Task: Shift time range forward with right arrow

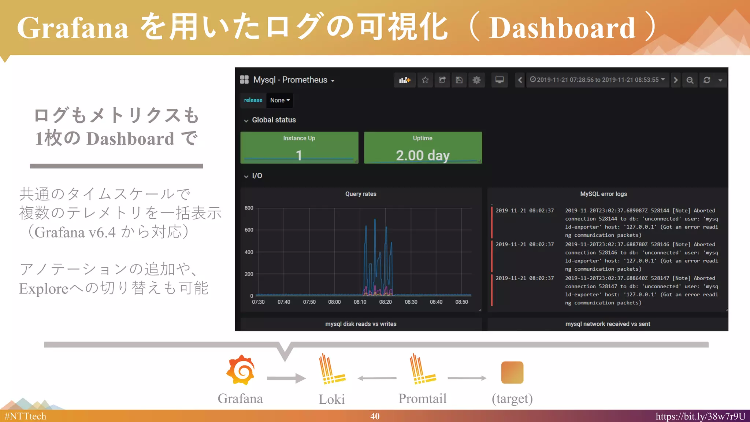Action: 676,80
